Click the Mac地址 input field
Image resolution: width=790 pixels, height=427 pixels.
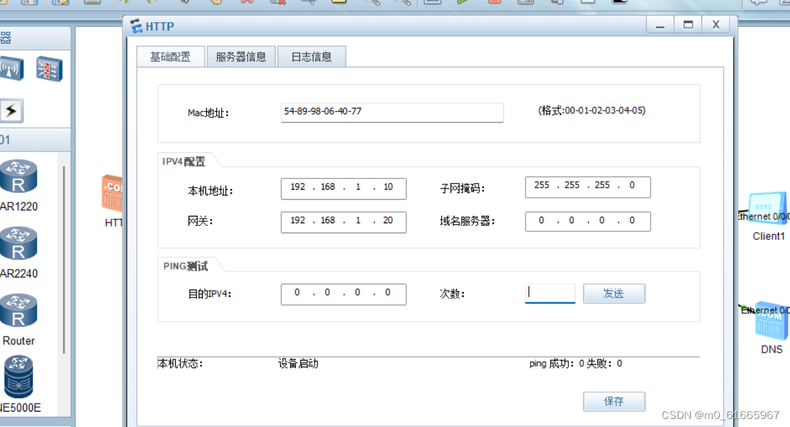tap(392, 112)
